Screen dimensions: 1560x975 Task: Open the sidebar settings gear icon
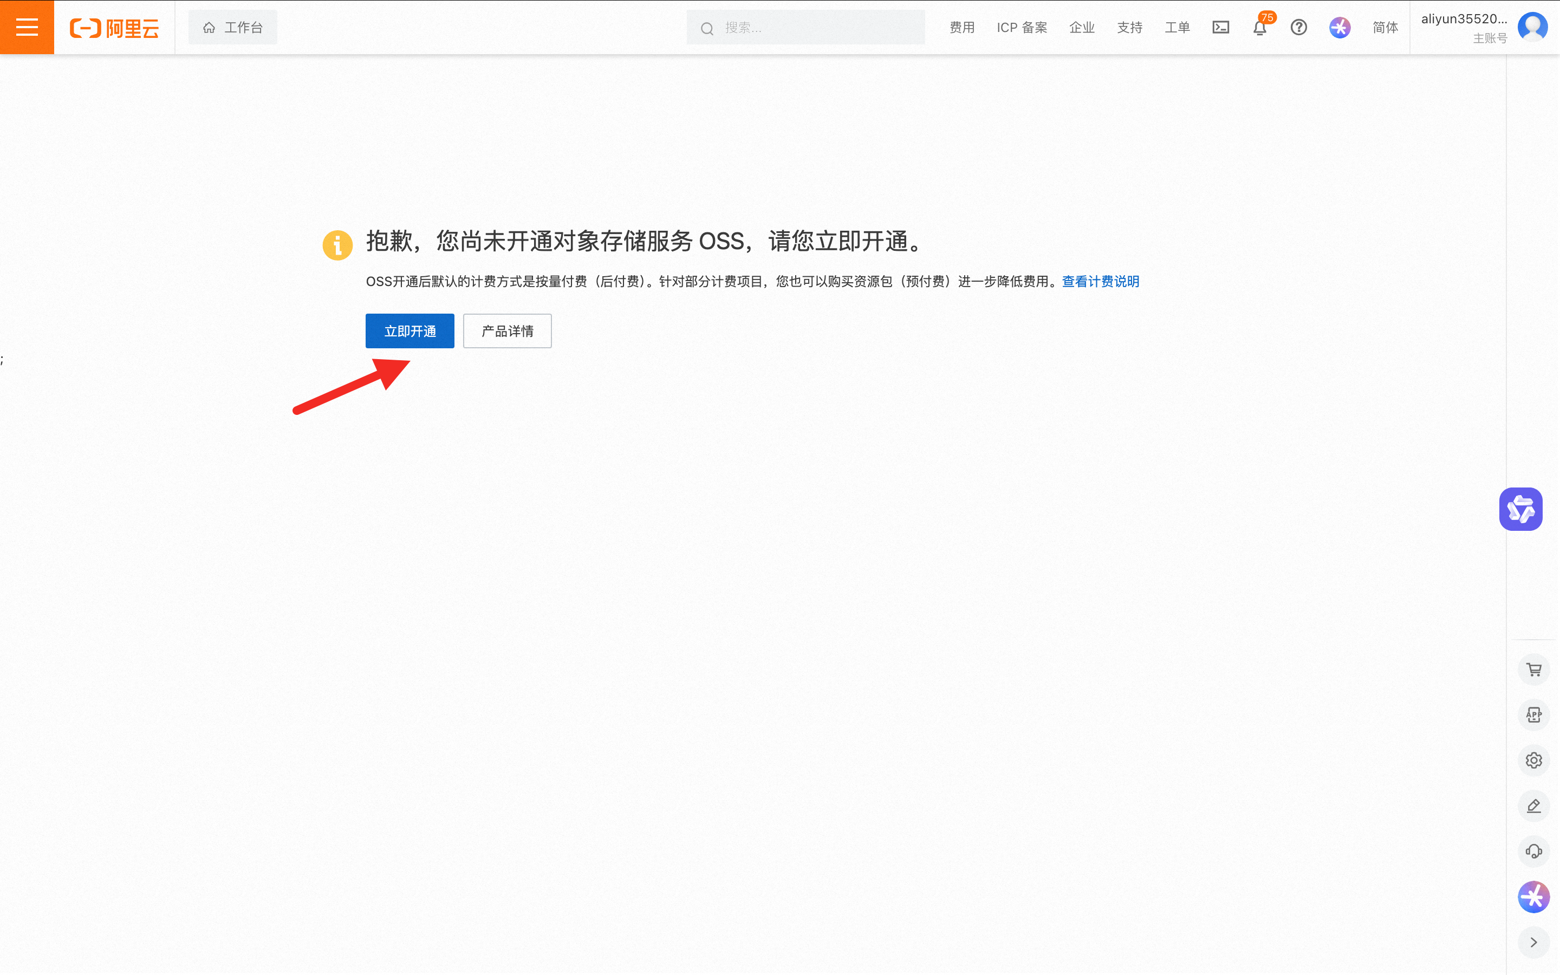(x=1533, y=760)
